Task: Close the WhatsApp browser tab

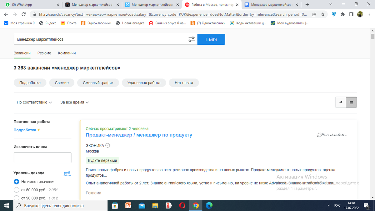Action: (x=57, y=5)
